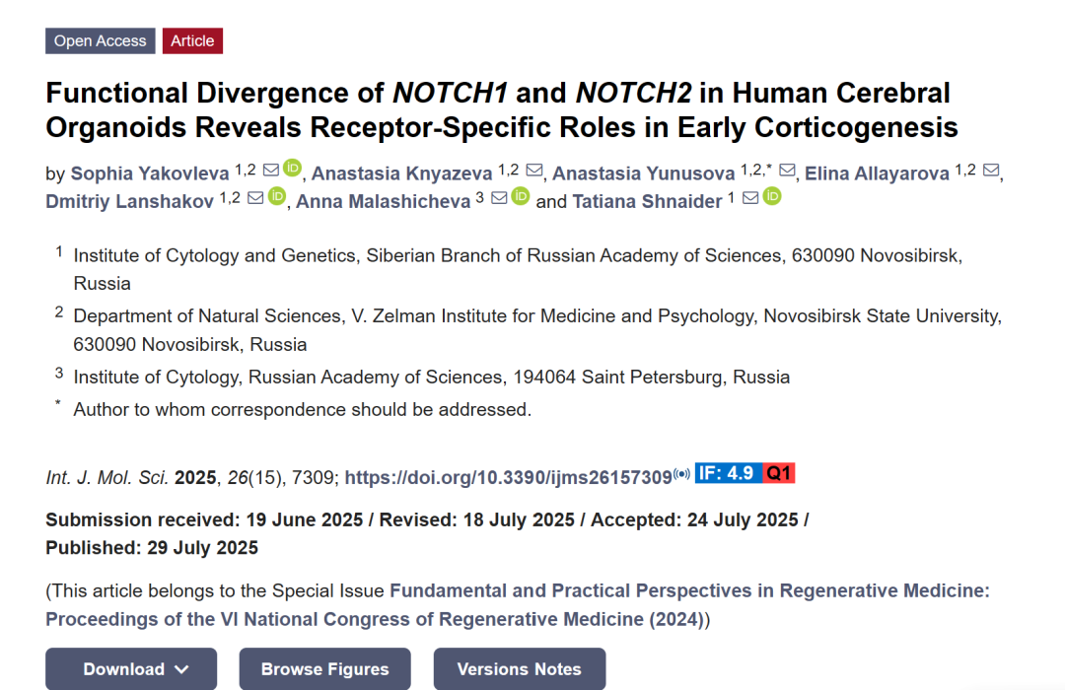Expand the Download dropdown

pyautogui.click(x=131, y=669)
